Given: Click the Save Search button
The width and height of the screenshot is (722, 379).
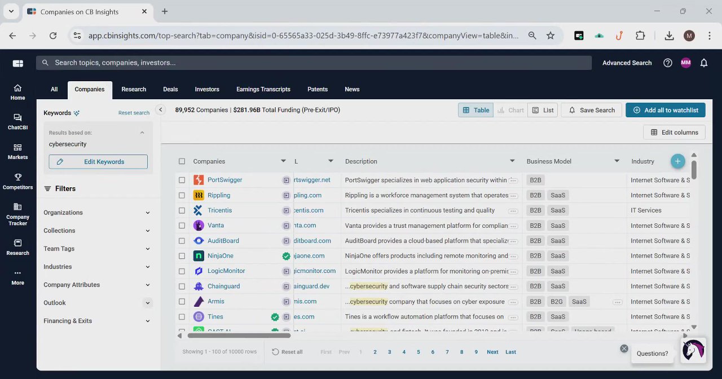Looking at the screenshot, I should point(592,110).
